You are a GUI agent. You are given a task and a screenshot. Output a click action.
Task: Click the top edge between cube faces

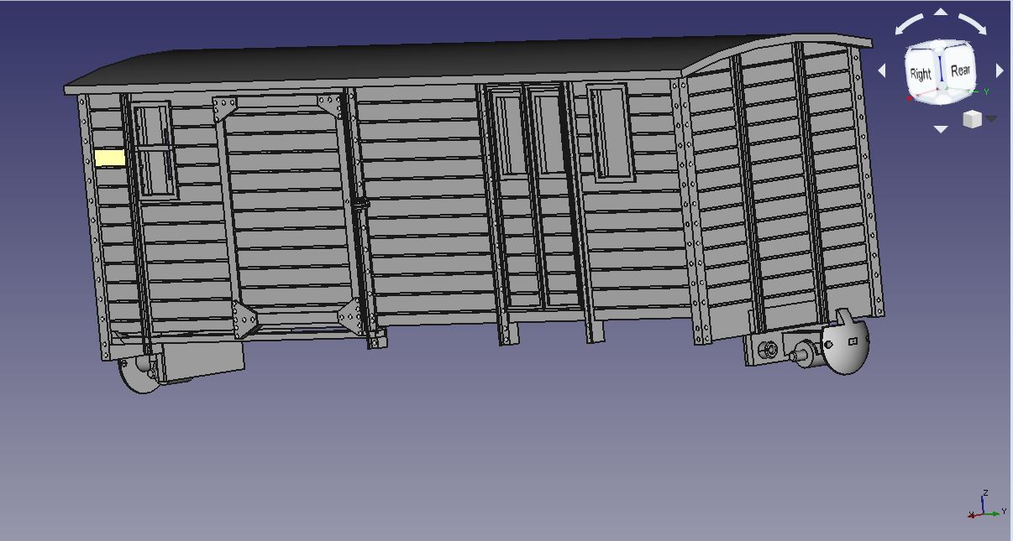(x=941, y=44)
